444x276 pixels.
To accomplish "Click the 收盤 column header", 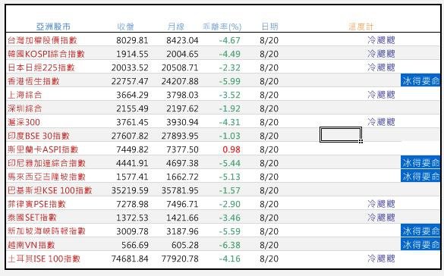I will click(126, 27).
